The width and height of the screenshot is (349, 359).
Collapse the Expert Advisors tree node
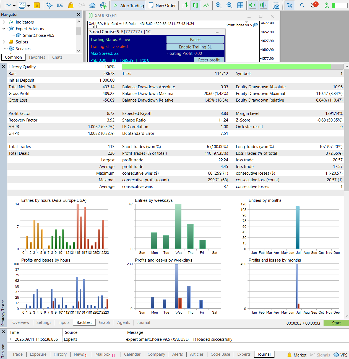pyautogui.click(x=4, y=29)
